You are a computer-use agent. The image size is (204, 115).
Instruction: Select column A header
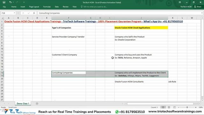coord(9,18)
